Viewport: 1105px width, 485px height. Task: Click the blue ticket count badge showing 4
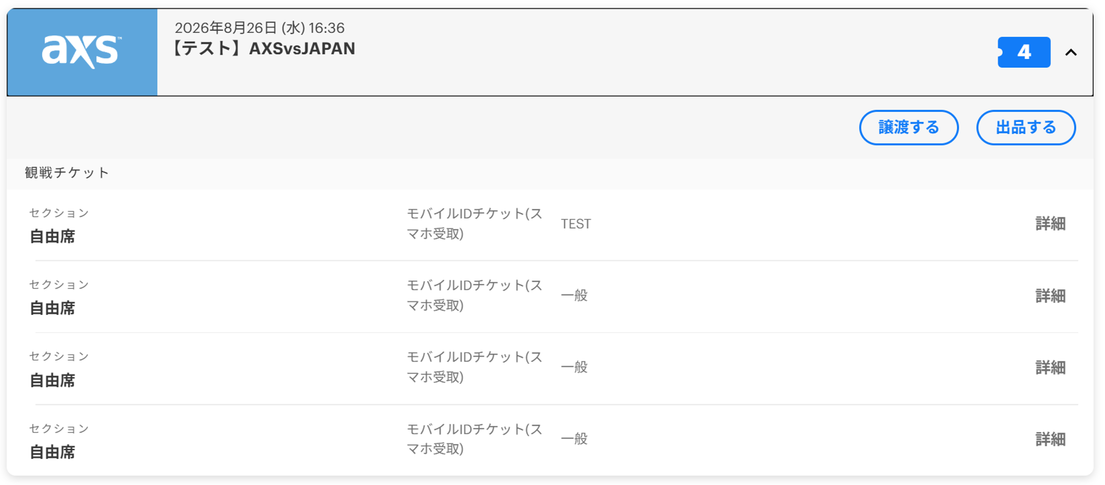[1023, 52]
